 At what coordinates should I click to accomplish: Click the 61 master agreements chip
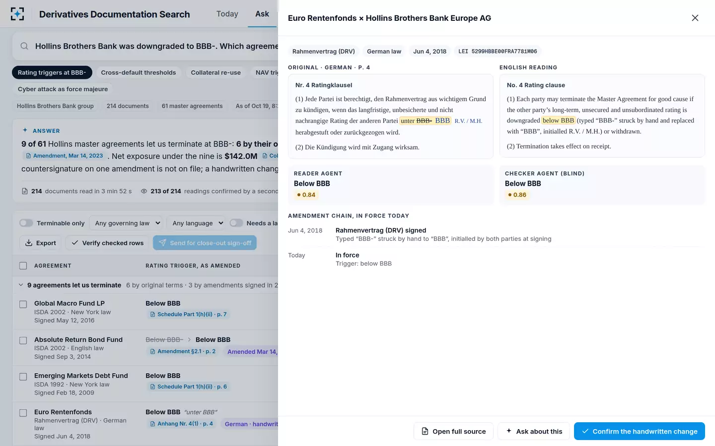pyautogui.click(x=192, y=106)
